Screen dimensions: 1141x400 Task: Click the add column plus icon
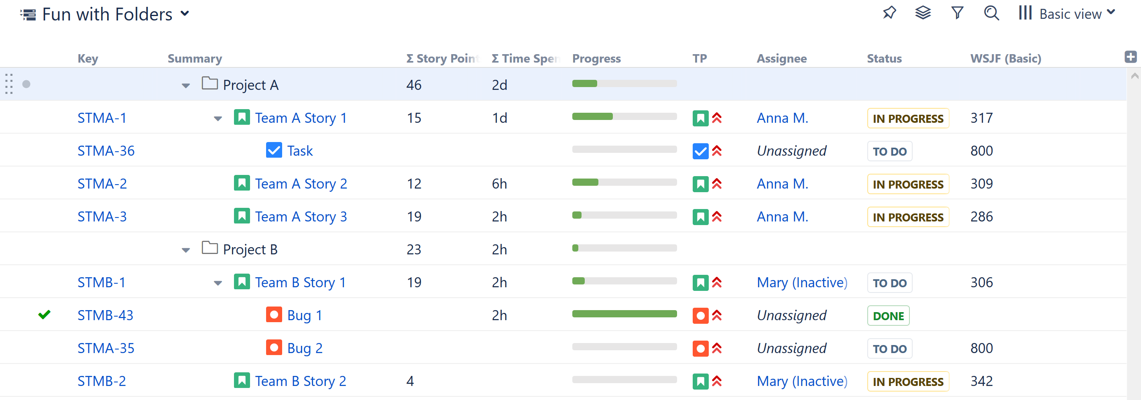tap(1130, 57)
